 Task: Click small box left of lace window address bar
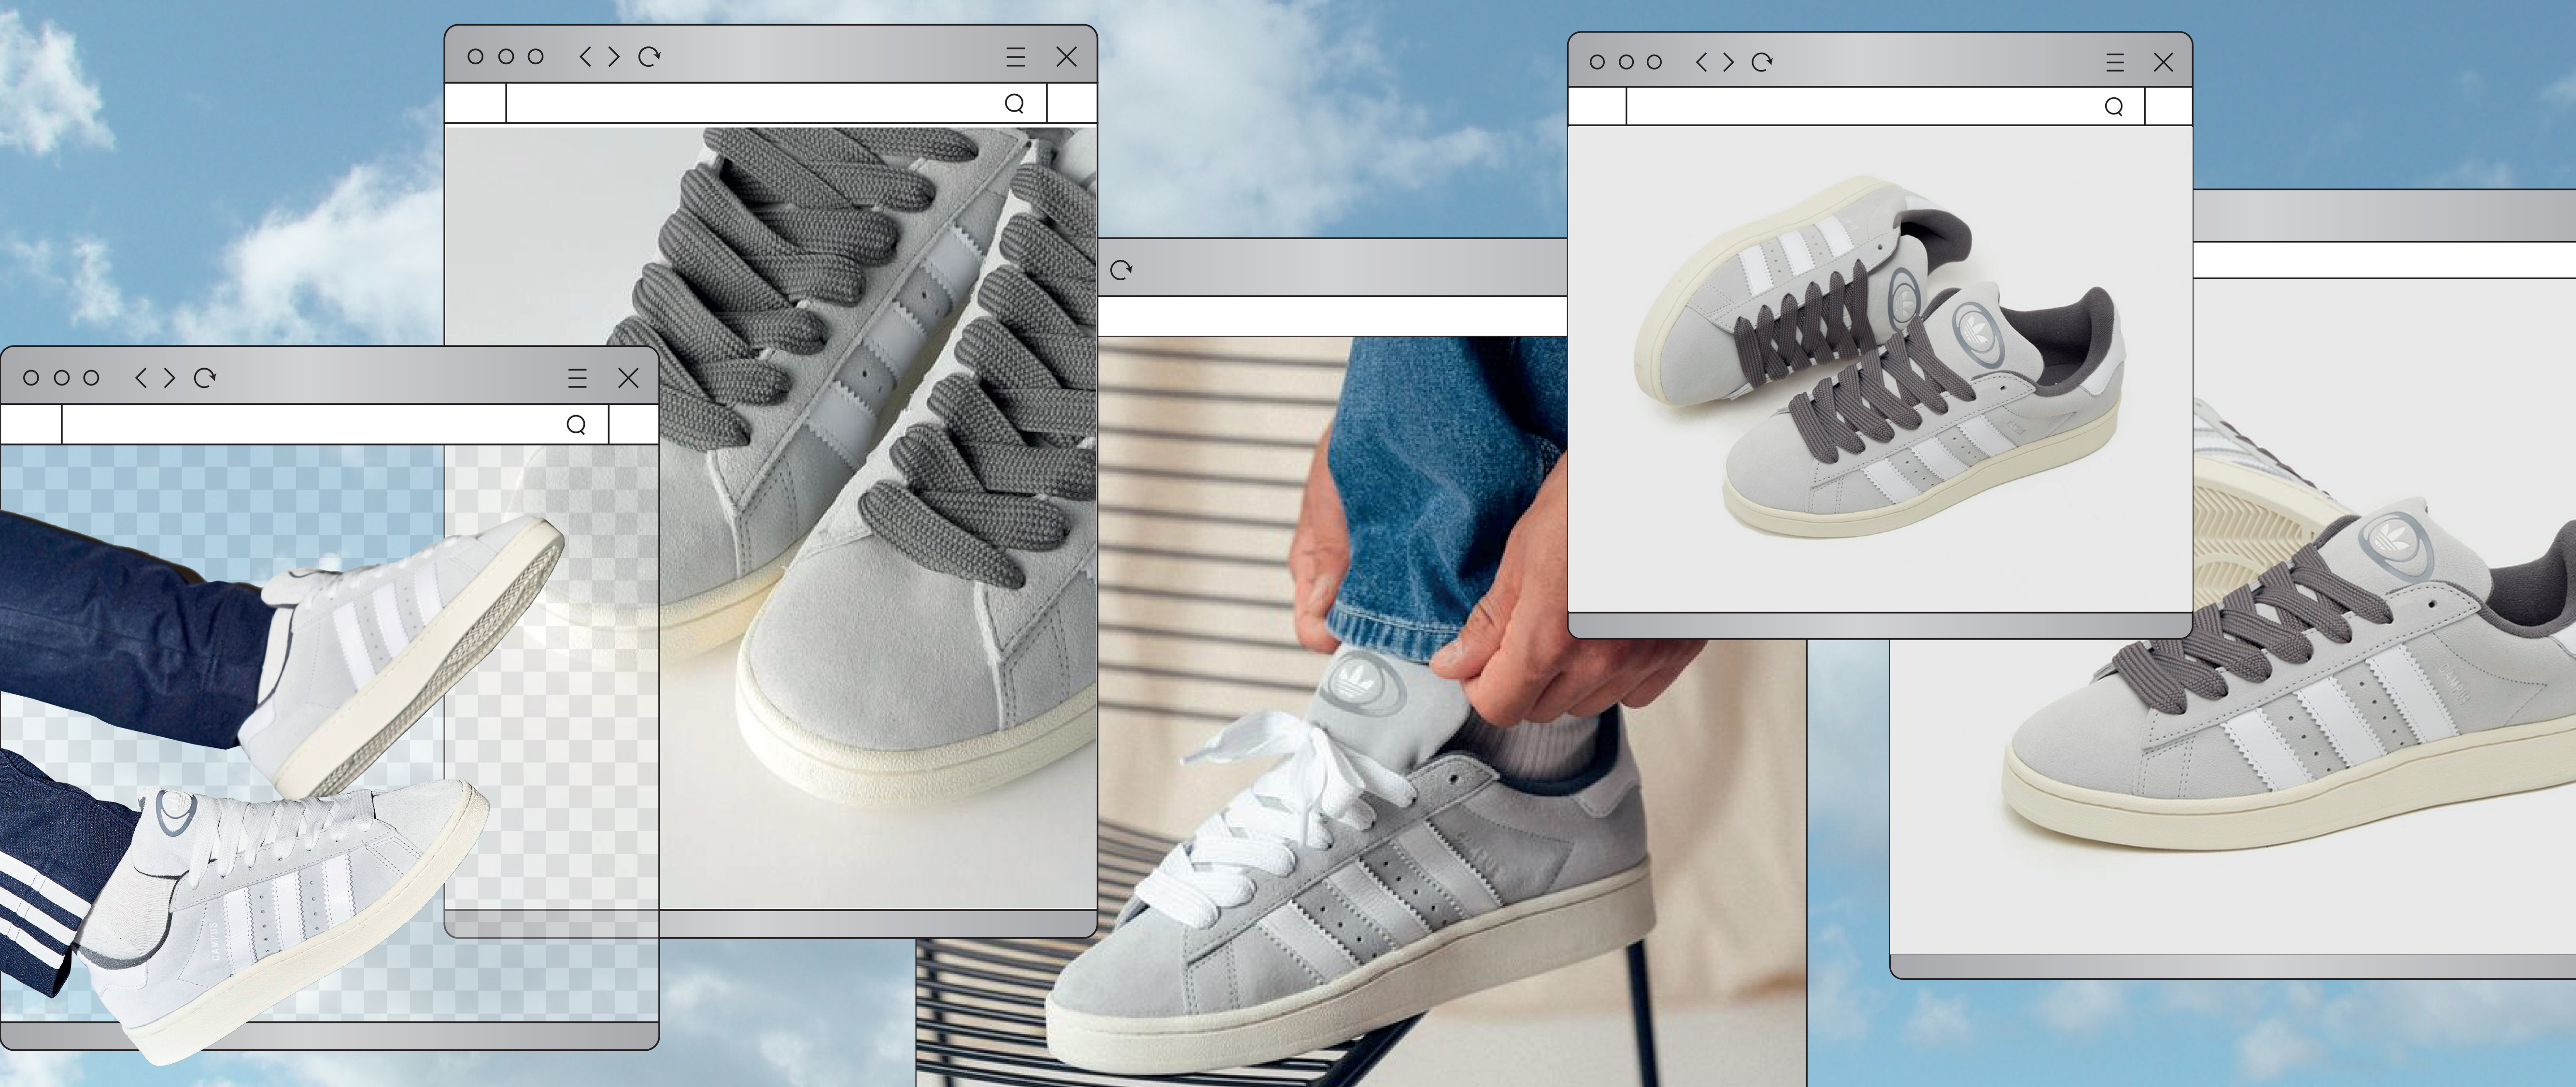click(475, 103)
